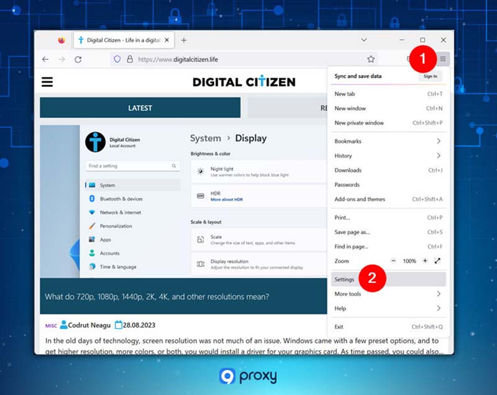The image size is (497, 395).
Task: Open the tab list dropdown chevron
Action: pos(363,39)
